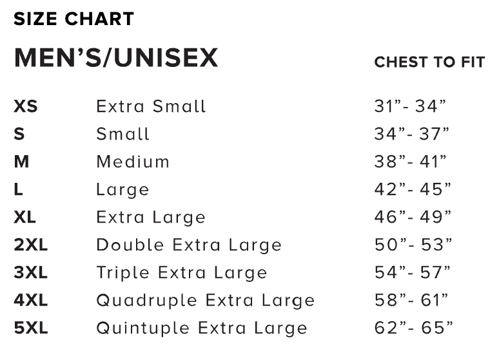Click the CHEST TO FIT column header

429,62
